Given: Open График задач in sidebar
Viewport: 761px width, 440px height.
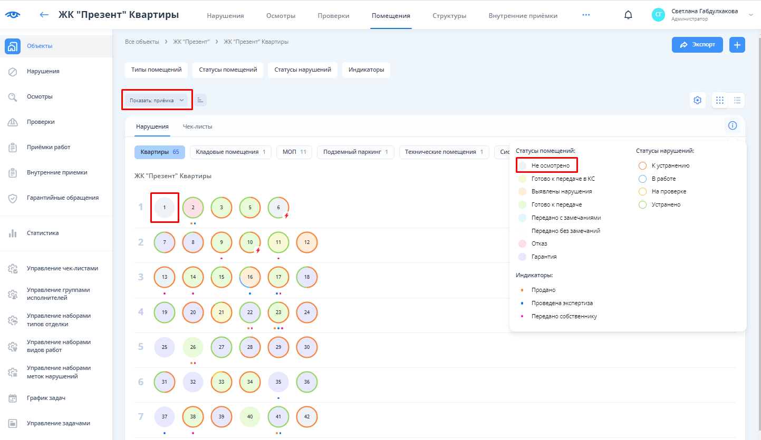Looking at the screenshot, I should [46, 398].
